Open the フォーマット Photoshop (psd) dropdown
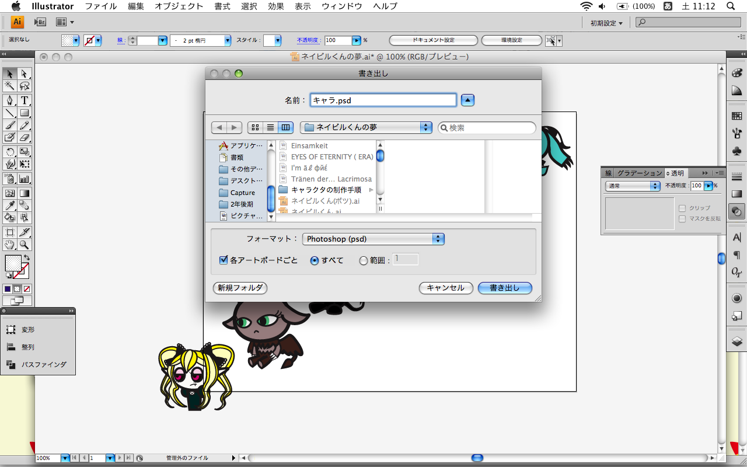The height and width of the screenshot is (467, 747). tap(373, 239)
